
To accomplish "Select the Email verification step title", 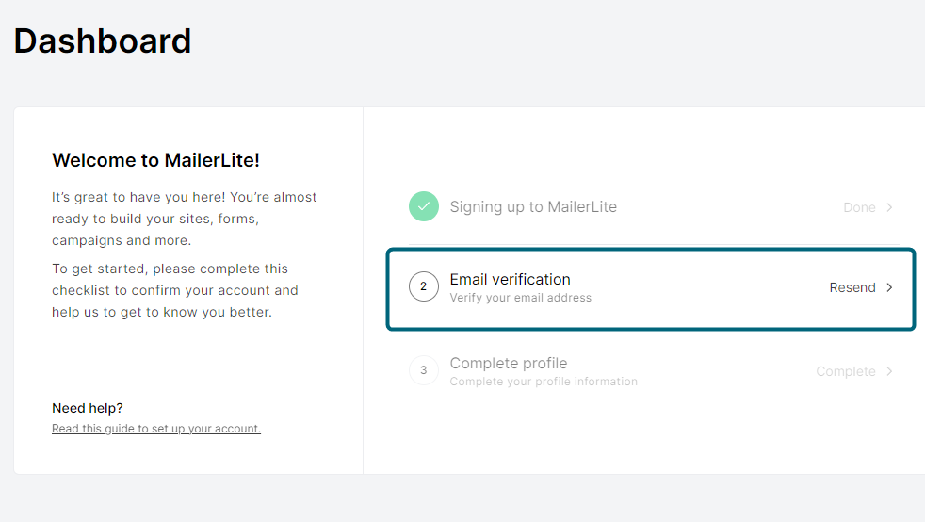I will 511,279.
